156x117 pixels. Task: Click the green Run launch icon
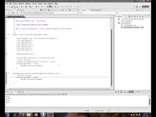26,7
